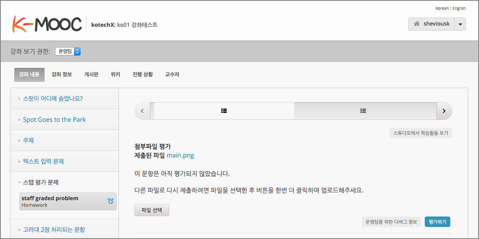The width and height of the screenshot is (479, 239).
Task: Switch language to English
Action: (x=459, y=8)
